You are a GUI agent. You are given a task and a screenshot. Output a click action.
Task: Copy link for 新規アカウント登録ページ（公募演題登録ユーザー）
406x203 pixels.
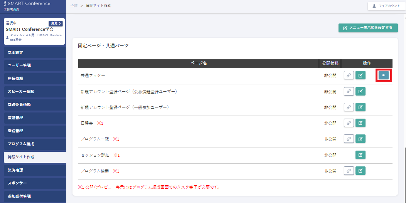click(349, 91)
